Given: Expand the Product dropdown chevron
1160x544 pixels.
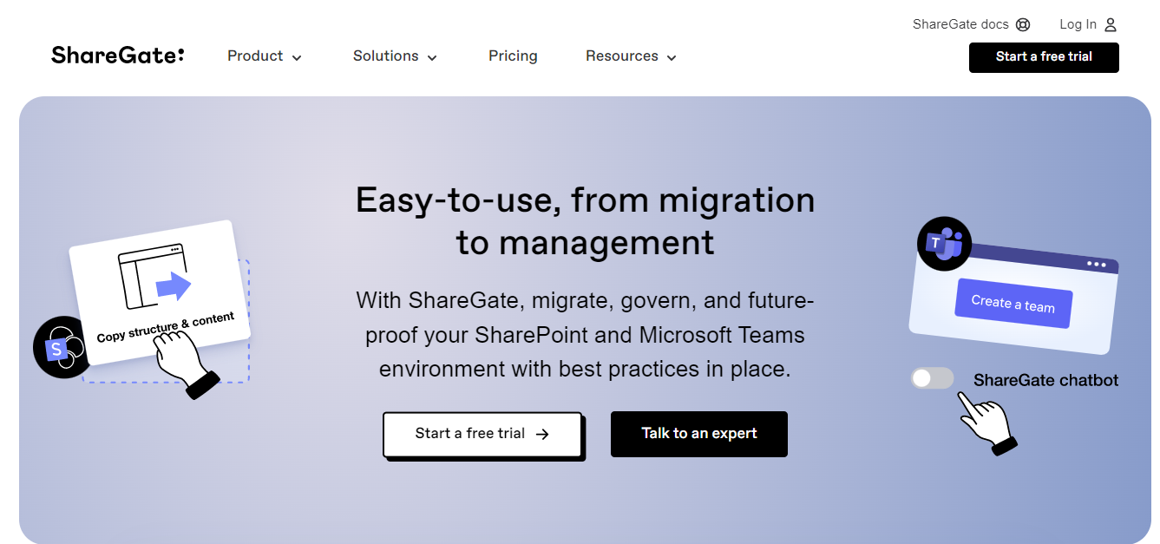Looking at the screenshot, I should coord(297,57).
